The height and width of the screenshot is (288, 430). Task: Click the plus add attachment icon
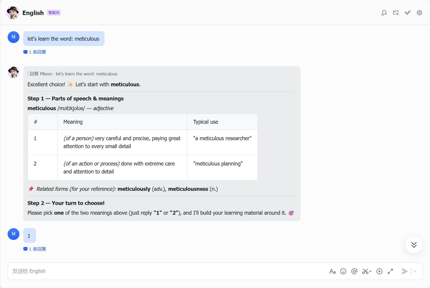(x=379, y=271)
